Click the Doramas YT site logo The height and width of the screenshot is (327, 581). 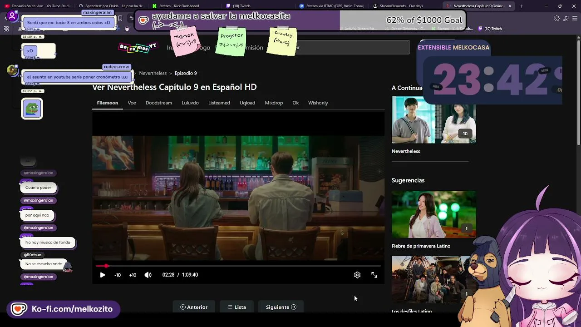coord(138,47)
